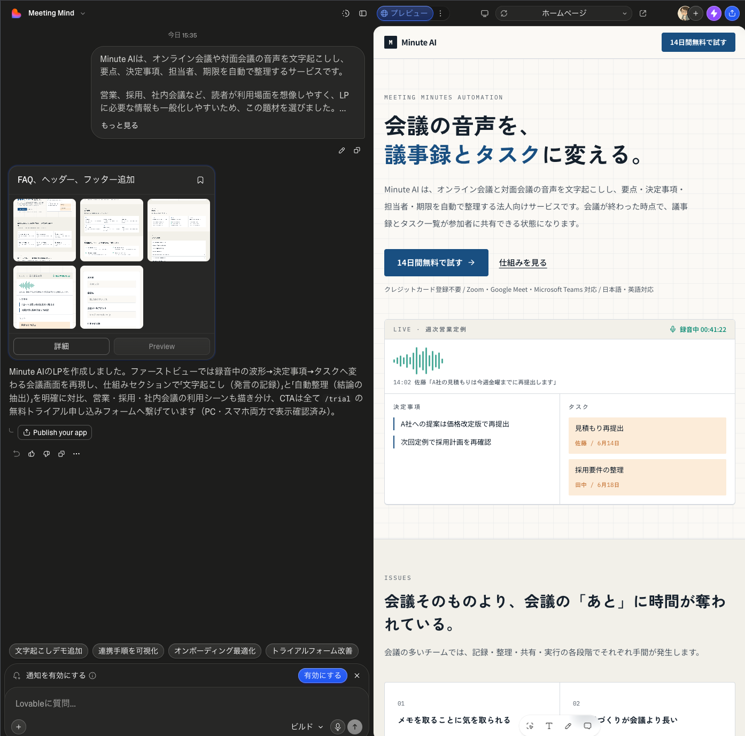Click the undo arrow below the response

(17, 454)
